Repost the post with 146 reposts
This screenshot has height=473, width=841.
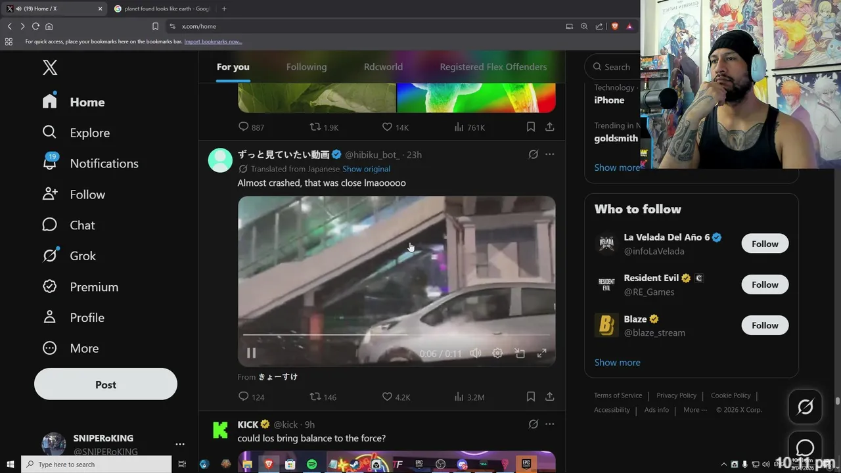pos(315,397)
